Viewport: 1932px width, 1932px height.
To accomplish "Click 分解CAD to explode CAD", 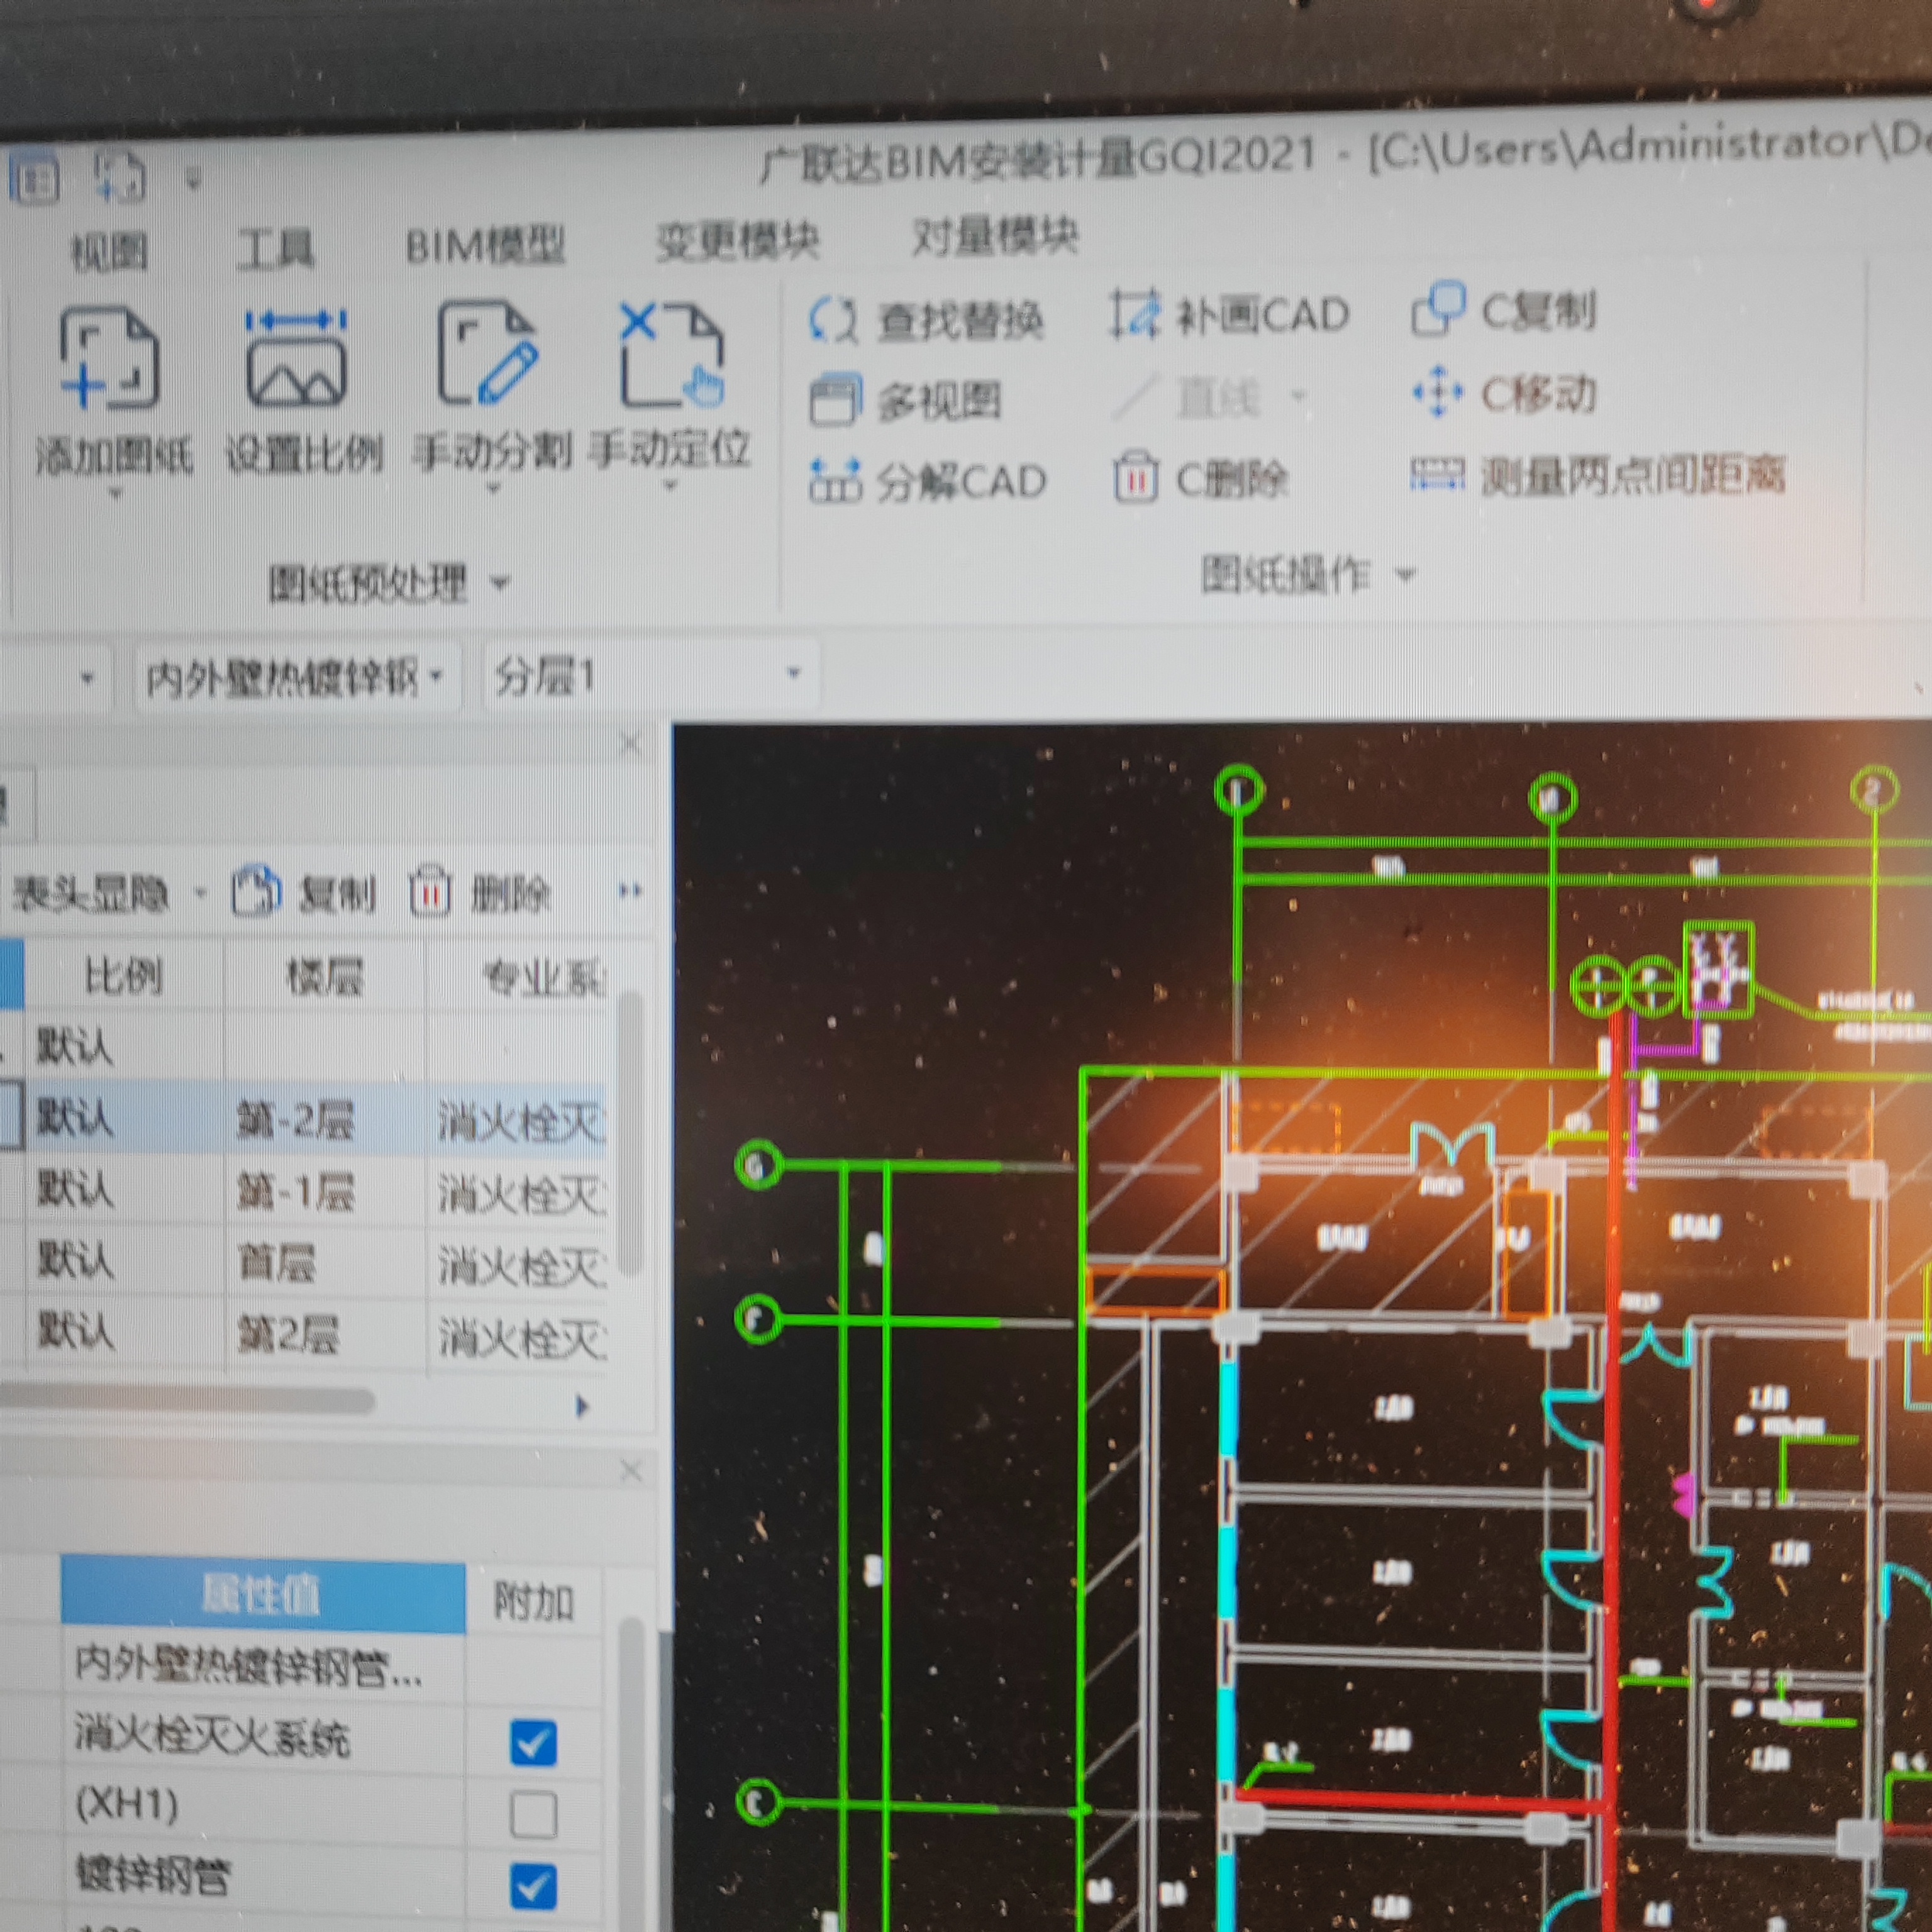I will tap(927, 482).
